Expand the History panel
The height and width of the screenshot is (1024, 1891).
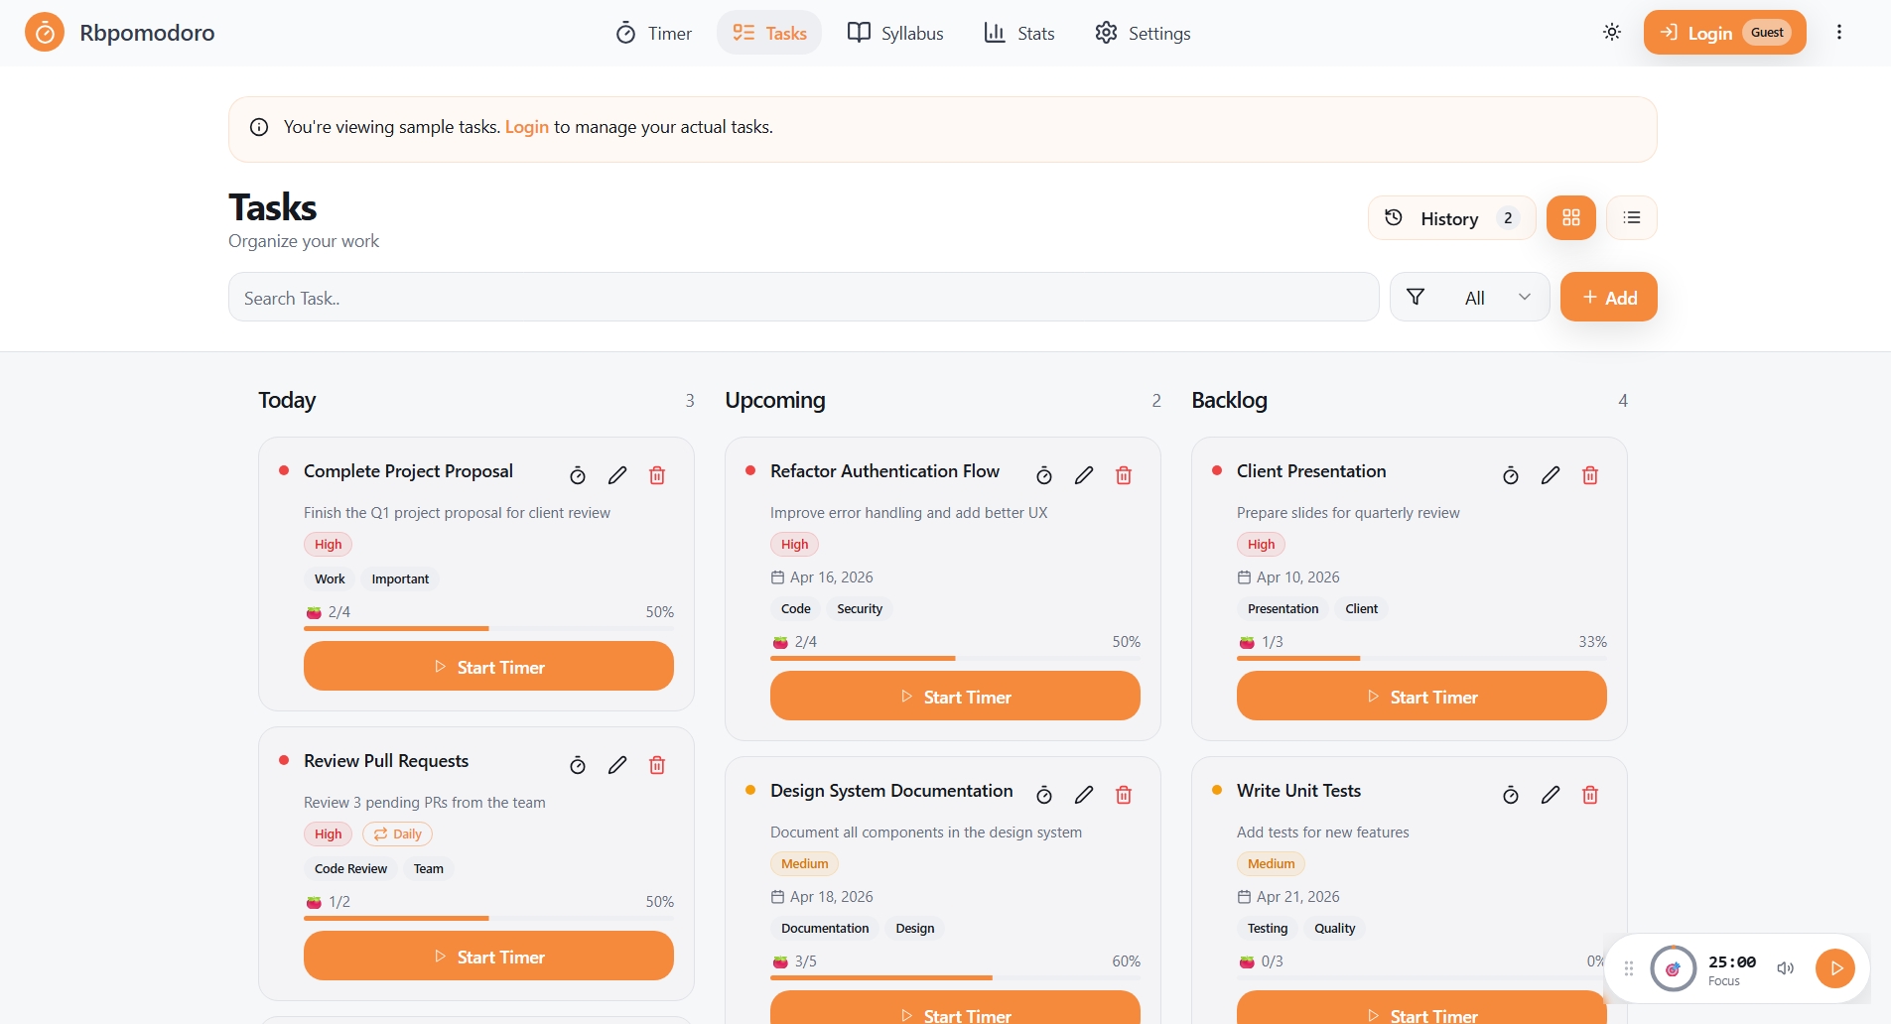(x=1450, y=218)
